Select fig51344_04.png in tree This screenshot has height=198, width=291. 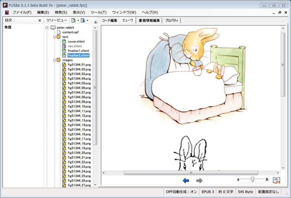[x=79, y=78]
